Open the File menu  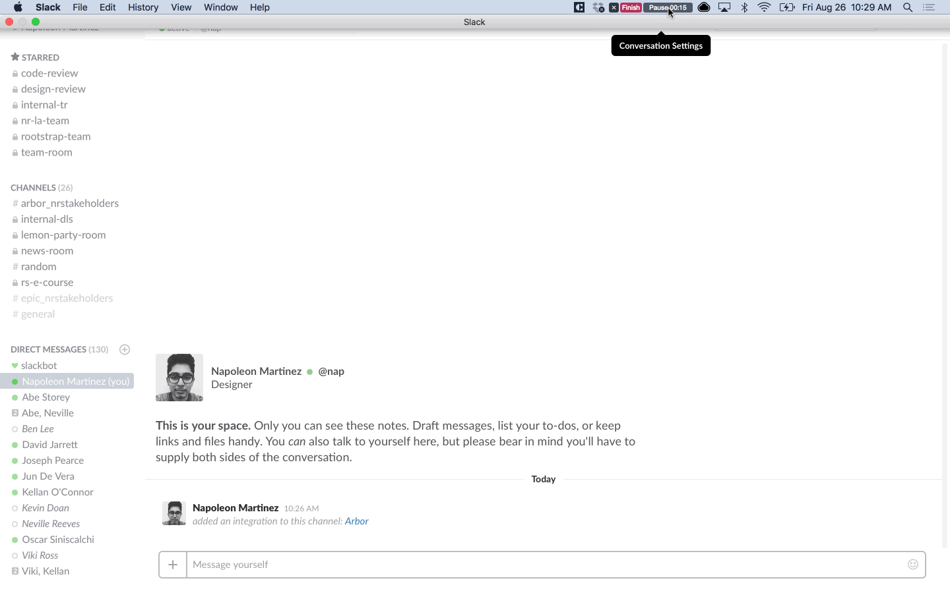pos(80,7)
